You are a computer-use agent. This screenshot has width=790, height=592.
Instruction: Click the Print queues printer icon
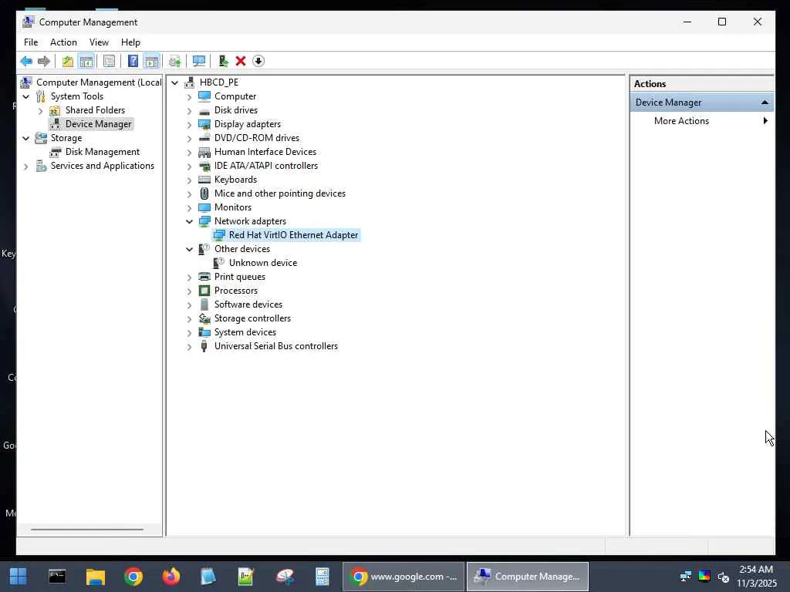point(204,277)
